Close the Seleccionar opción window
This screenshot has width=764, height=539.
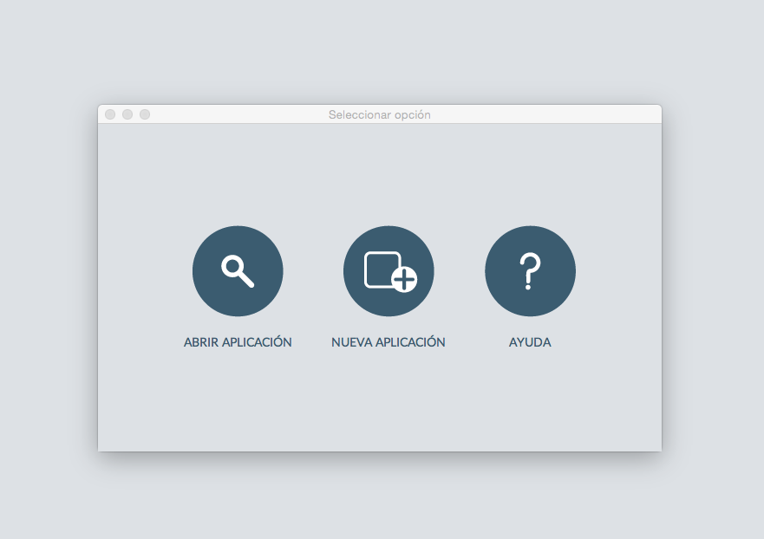110,114
